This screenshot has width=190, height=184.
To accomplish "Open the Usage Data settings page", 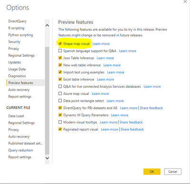I will pyautogui.click(x=17, y=69).
